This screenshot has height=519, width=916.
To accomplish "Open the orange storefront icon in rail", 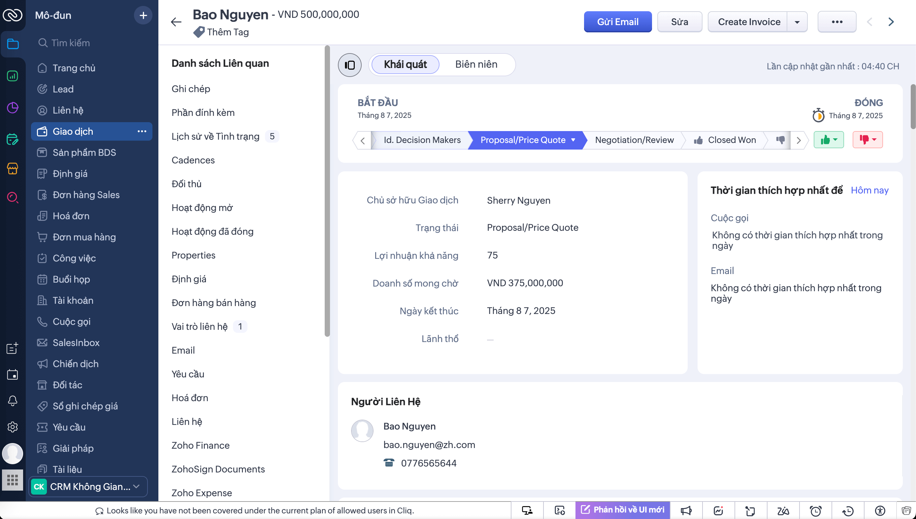I will (x=13, y=168).
